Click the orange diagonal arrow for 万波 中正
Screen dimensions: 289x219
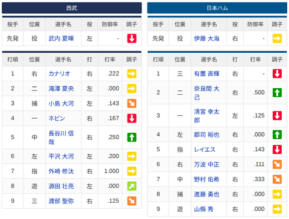277,164
